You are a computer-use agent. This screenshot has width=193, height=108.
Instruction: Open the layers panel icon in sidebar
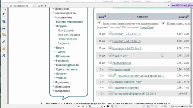coord(4,28)
